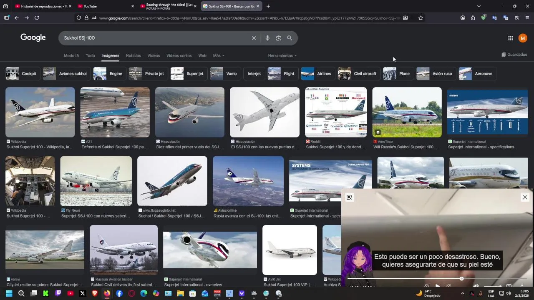Switch to the Web results tab

(202, 55)
